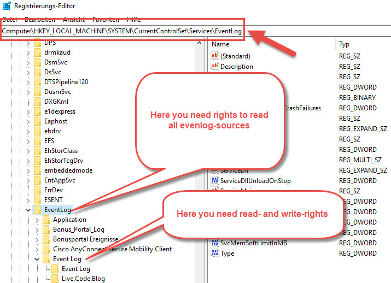Select the SvcMemSoftLimitInMB value
The width and height of the screenshot is (391, 283).
[x=254, y=243]
